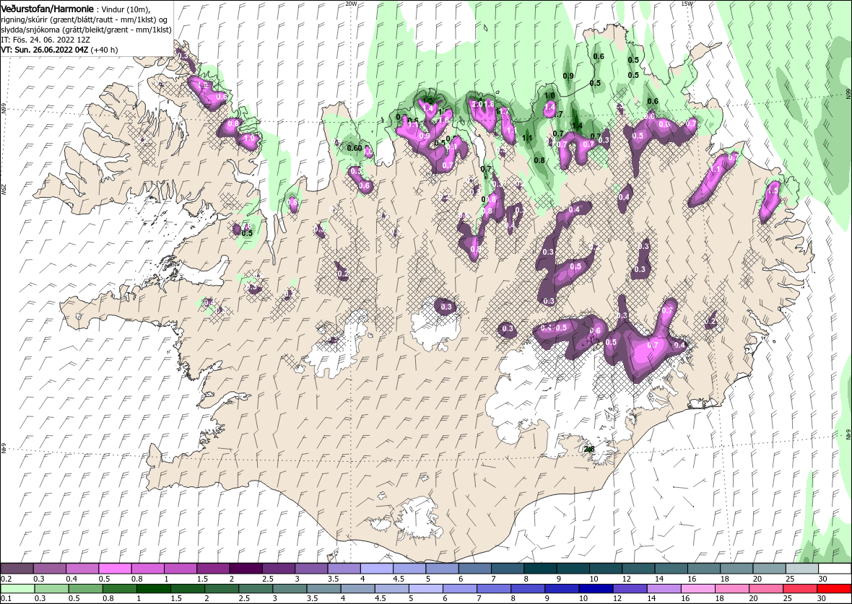This screenshot has width=852, height=604.
Task: Click the 0.1 label in the lower legend
Action: 6,598
